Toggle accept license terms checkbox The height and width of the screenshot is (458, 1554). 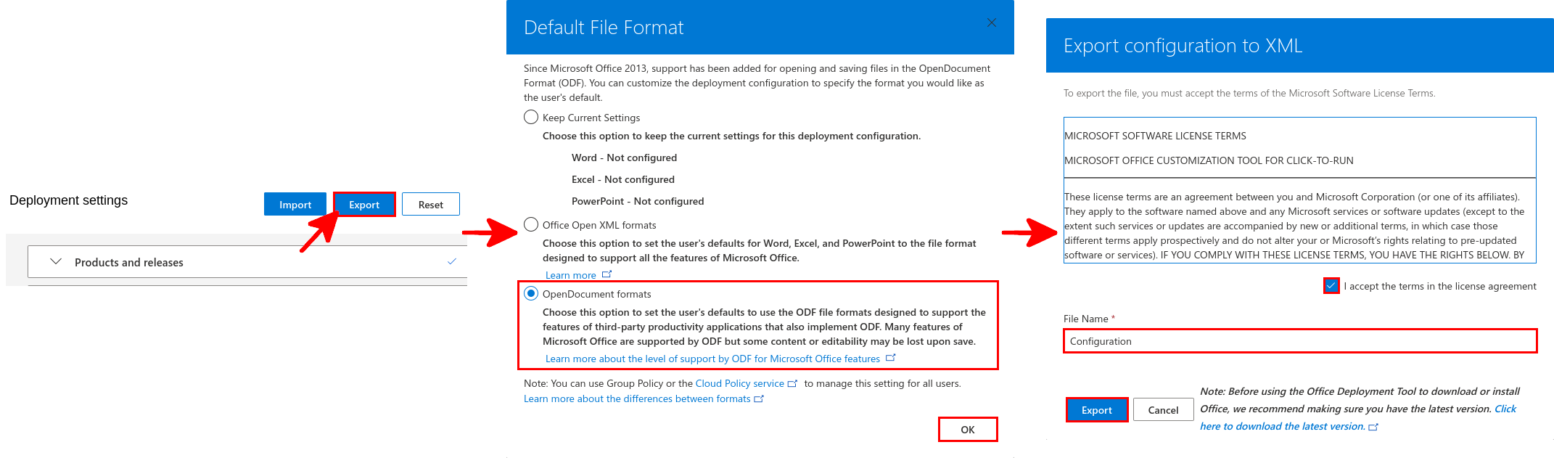(x=1331, y=286)
